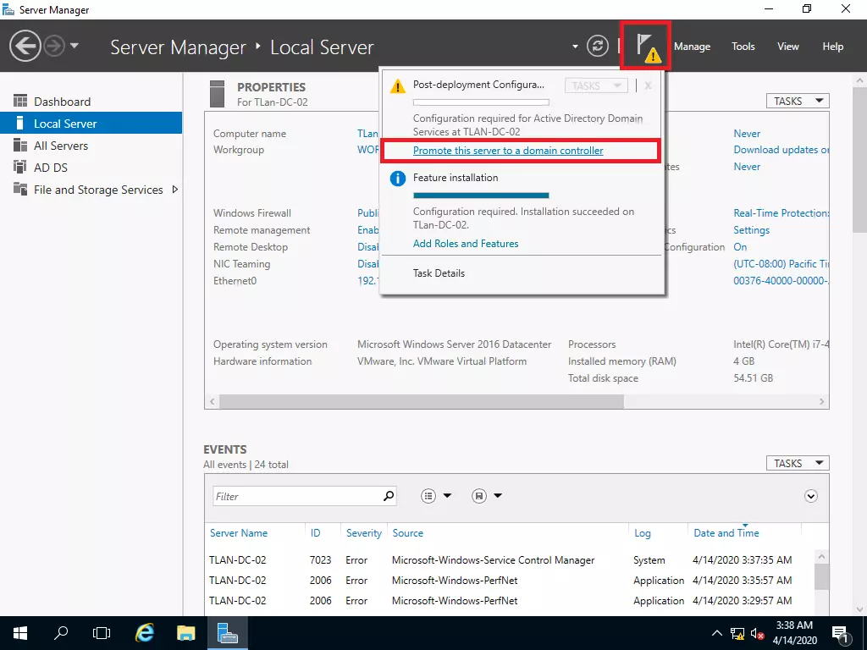This screenshot has width=867, height=650.
Task: Click the All Servers icon
Action: coord(20,145)
